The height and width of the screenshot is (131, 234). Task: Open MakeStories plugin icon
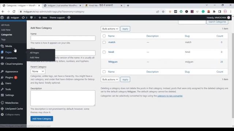point(2,103)
